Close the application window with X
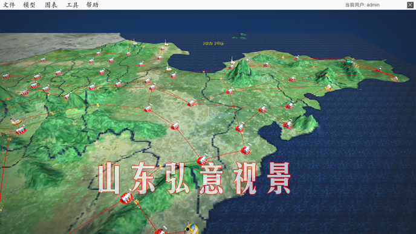This screenshot has height=234, width=416. click(410, 5)
